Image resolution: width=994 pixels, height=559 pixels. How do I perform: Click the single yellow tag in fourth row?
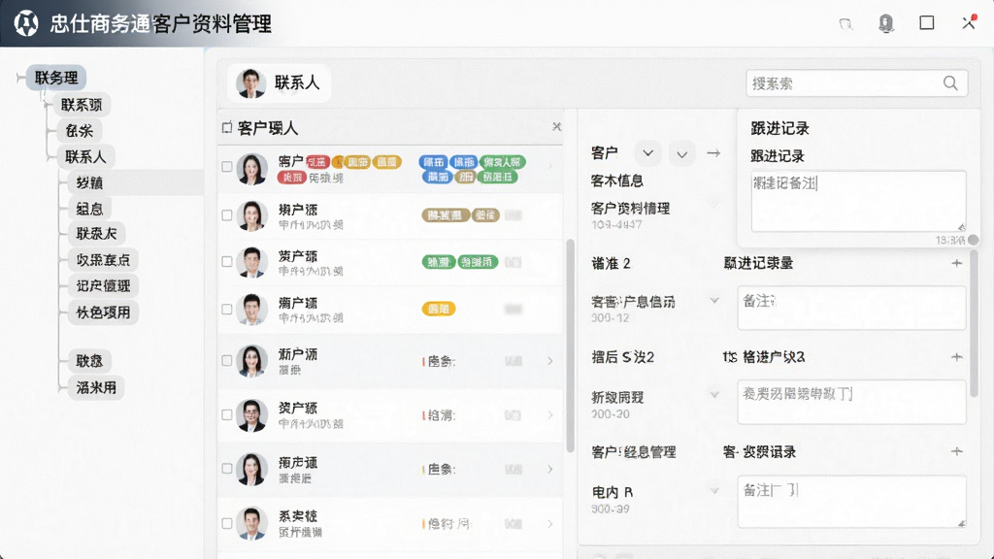(439, 309)
